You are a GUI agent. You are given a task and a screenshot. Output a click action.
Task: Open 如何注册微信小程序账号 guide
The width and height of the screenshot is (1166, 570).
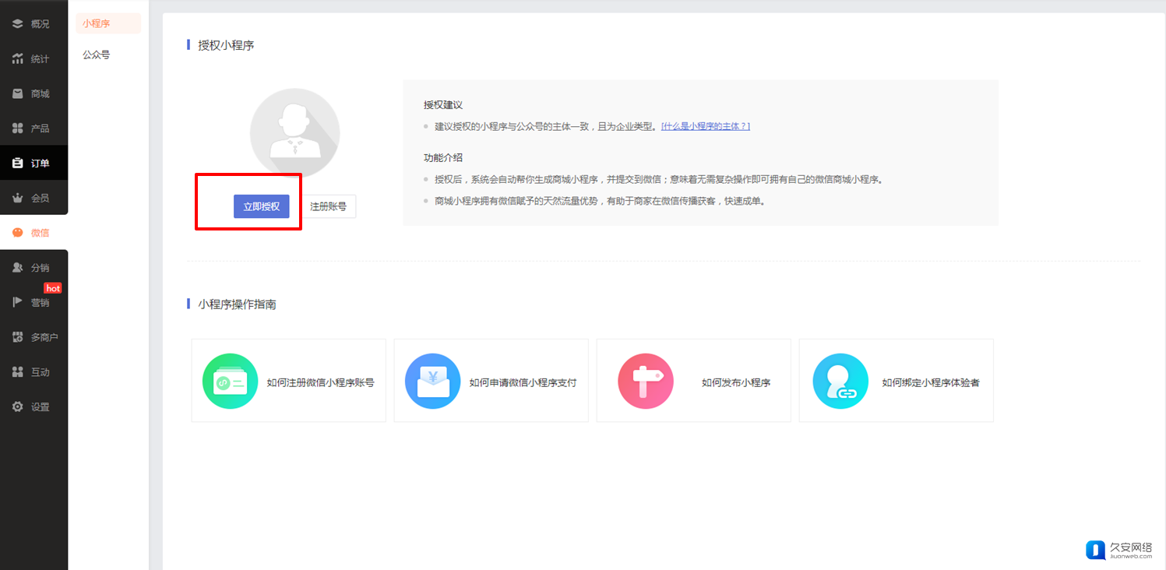(x=289, y=381)
